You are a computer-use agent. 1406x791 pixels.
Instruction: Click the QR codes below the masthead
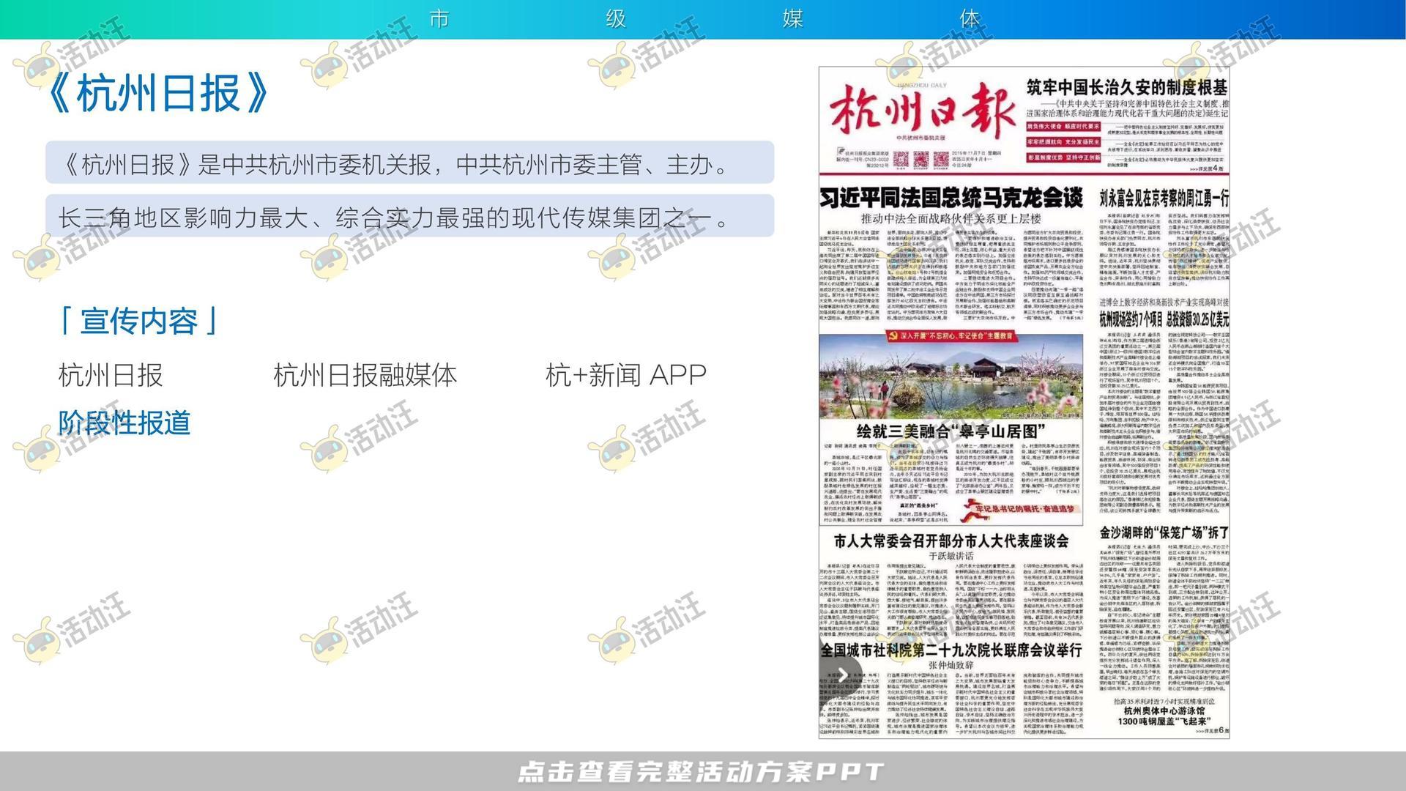[920, 159]
